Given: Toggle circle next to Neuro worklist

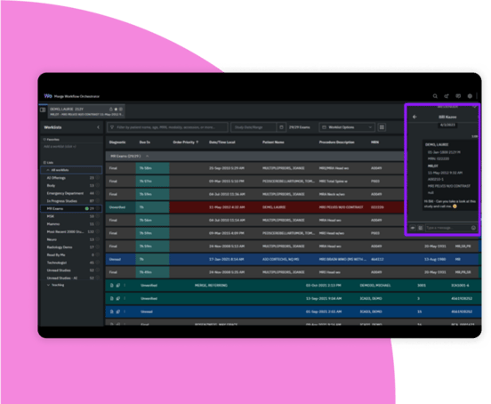Looking at the screenshot, I should point(98,239).
